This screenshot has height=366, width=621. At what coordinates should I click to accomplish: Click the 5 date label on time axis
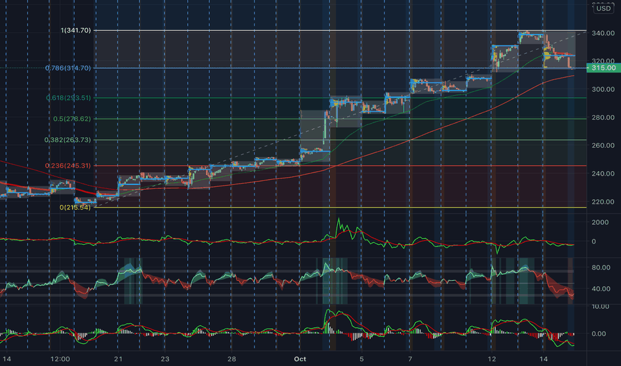(x=362, y=359)
